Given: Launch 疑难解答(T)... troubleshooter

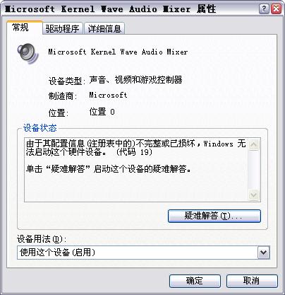Looking at the screenshot, I should tap(214, 216).
